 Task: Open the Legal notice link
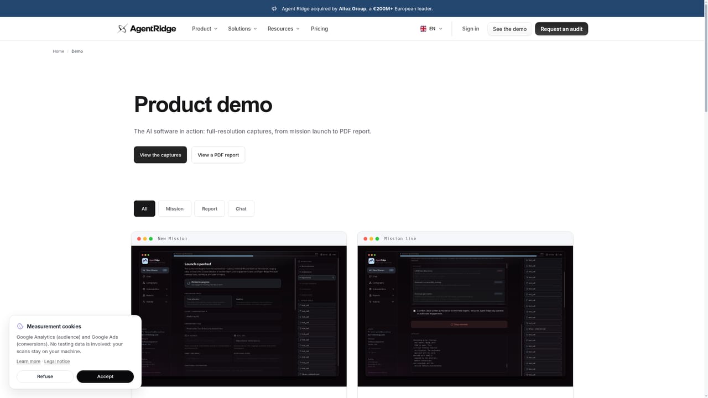click(57, 362)
